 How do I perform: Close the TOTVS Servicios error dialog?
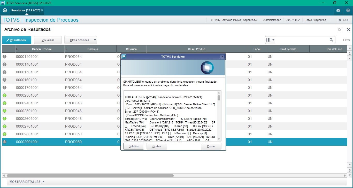(x=222, y=57)
